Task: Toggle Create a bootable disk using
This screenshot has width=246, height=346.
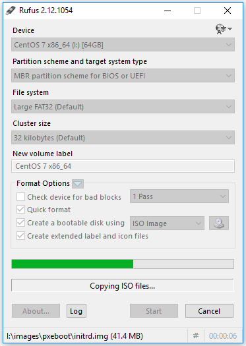Action: (x=20, y=223)
